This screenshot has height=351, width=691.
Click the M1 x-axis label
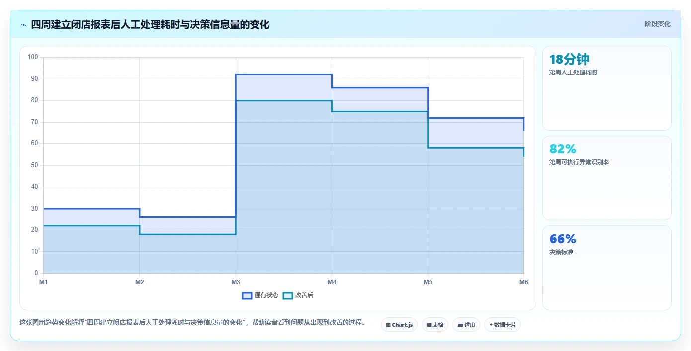[44, 282]
